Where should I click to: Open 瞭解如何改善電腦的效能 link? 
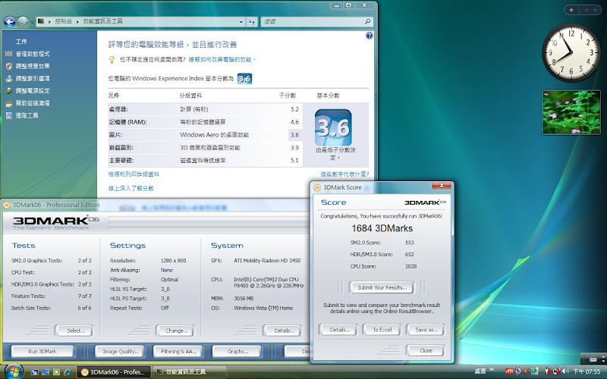click(222, 60)
